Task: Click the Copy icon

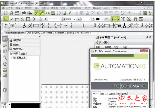Action: pyautogui.click(x=82, y=13)
